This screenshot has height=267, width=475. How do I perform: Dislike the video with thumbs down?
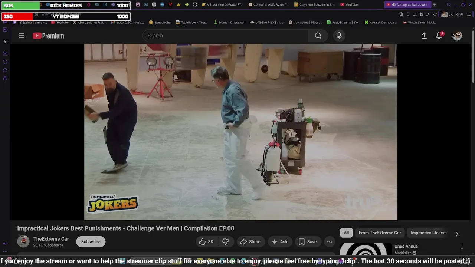click(x=226, y=242)
